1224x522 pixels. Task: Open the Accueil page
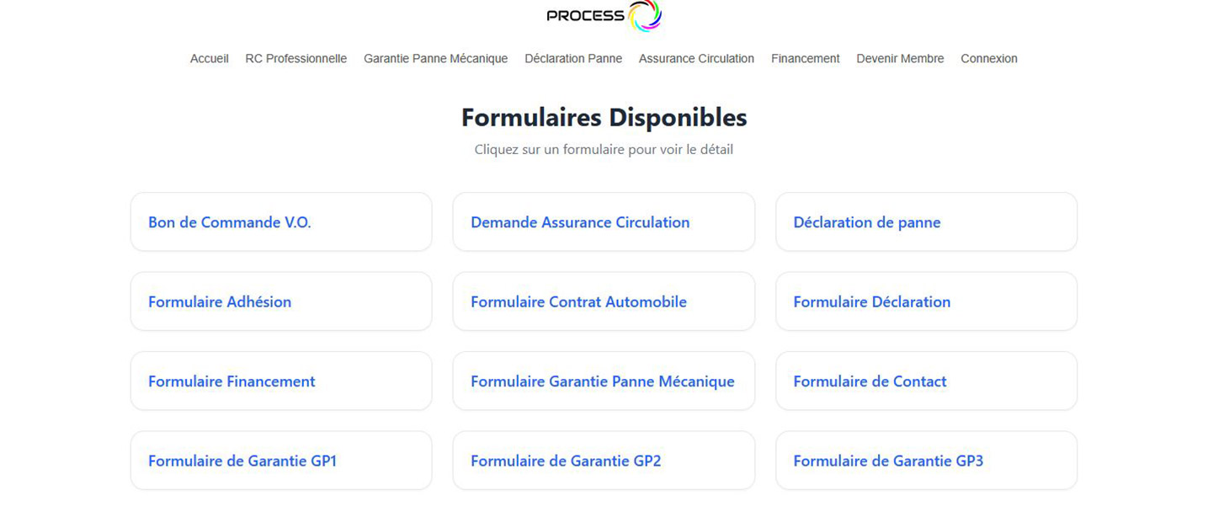(209, 58)
